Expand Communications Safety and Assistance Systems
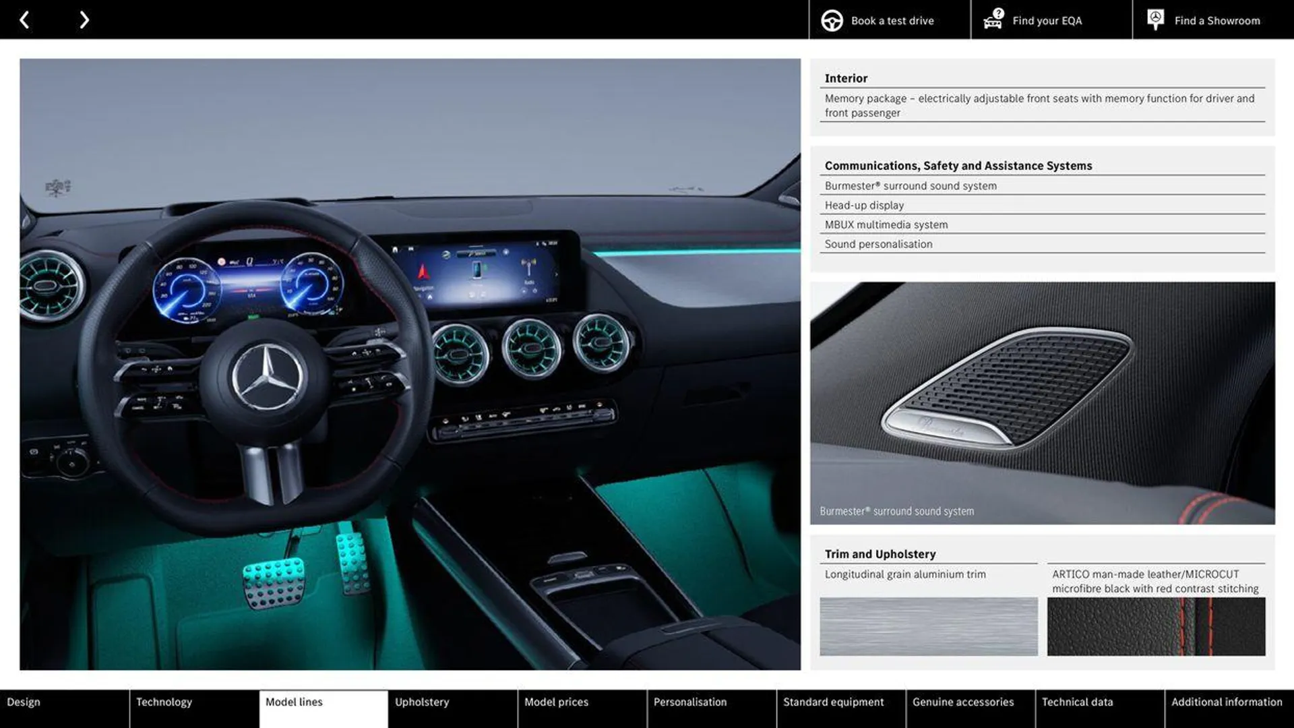Image resolution: width=1294 pixels, height=728 pixels. 958,164
